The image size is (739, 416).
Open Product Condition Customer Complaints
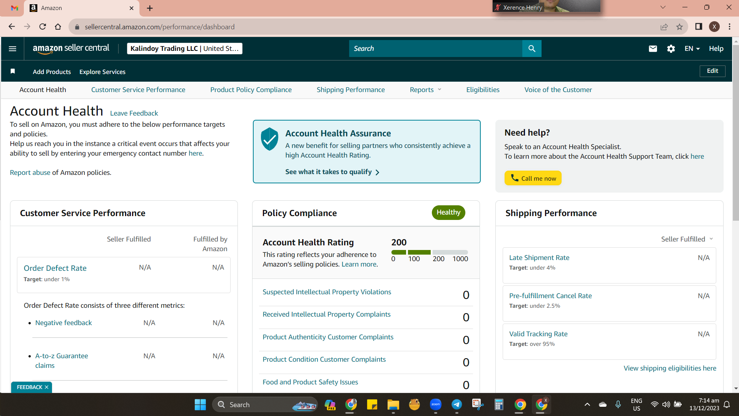coord(324,359)
